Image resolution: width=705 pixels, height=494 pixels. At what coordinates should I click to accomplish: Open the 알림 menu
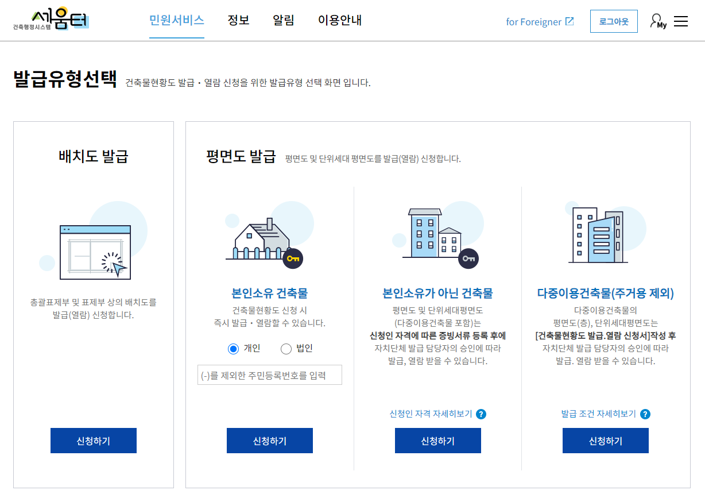click(282, 19)
